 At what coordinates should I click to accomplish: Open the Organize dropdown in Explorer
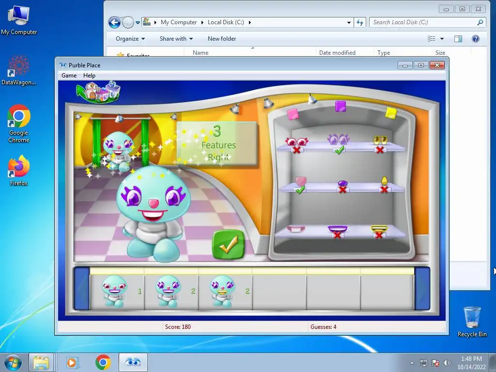(x=130, y=39)
